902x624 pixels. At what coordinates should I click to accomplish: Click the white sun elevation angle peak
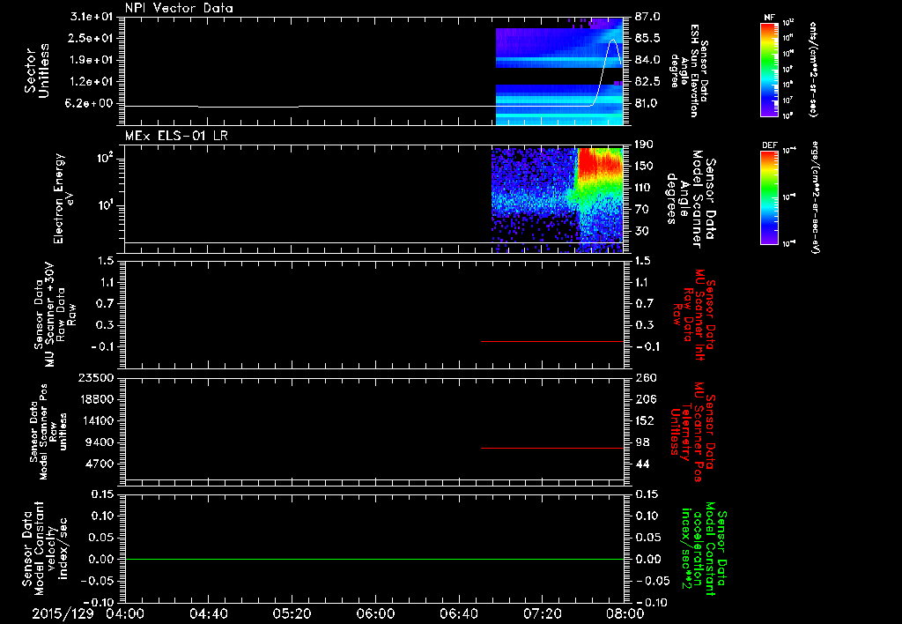click(613, 41)
